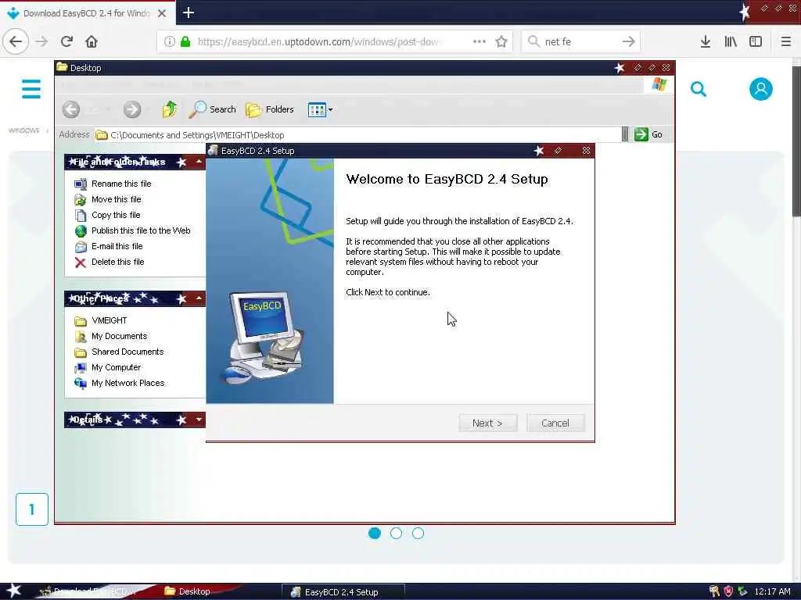Click Publish this file to the Web
The width and height of the screenshot is (801, 600).
(141, 230)
